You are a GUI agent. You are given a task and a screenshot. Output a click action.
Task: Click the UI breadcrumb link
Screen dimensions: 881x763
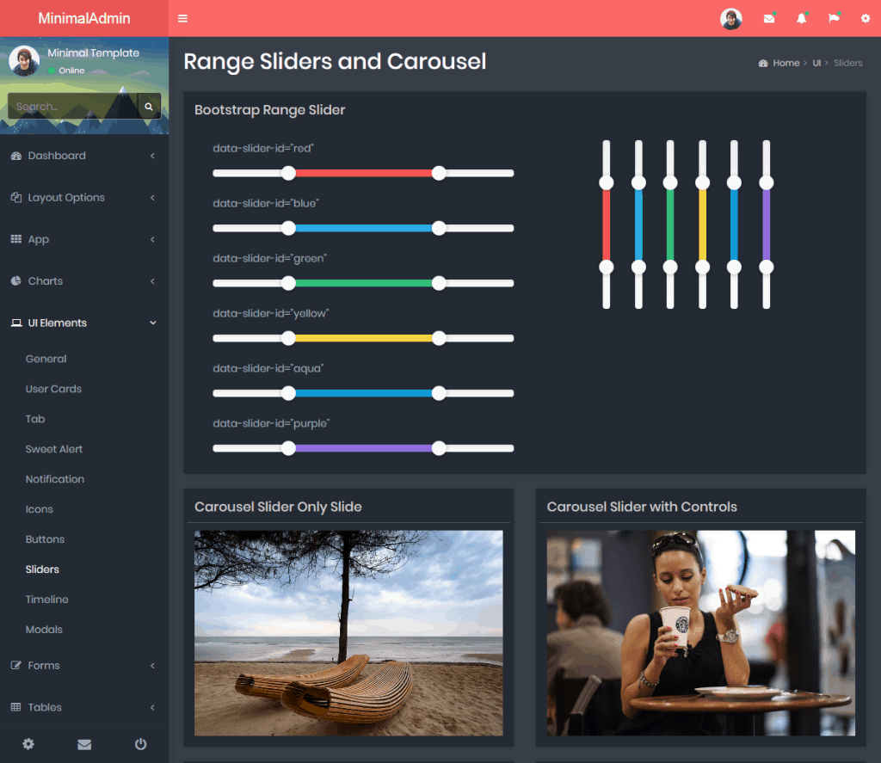[x=816, y=63]
